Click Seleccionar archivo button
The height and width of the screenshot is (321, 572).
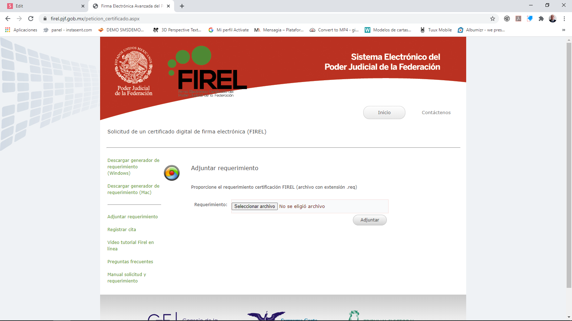point(255,206)
